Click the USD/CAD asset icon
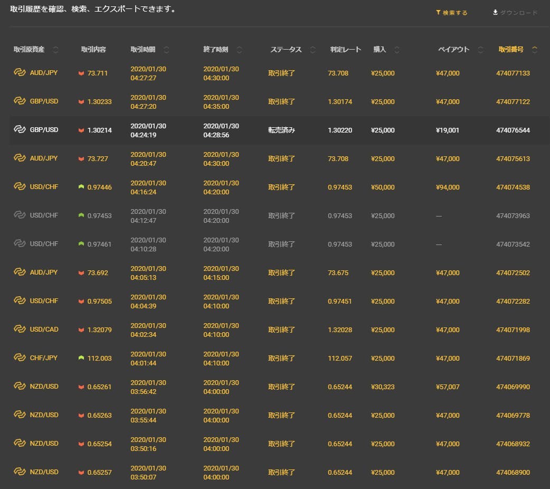Image resolution: width=550 pixels, height=489 pixels. tap(20, 330)
